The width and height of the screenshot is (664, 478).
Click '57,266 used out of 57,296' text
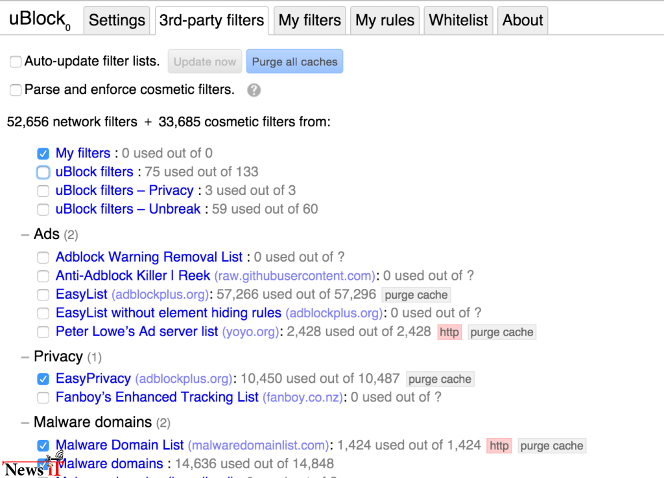pos(296,294)
